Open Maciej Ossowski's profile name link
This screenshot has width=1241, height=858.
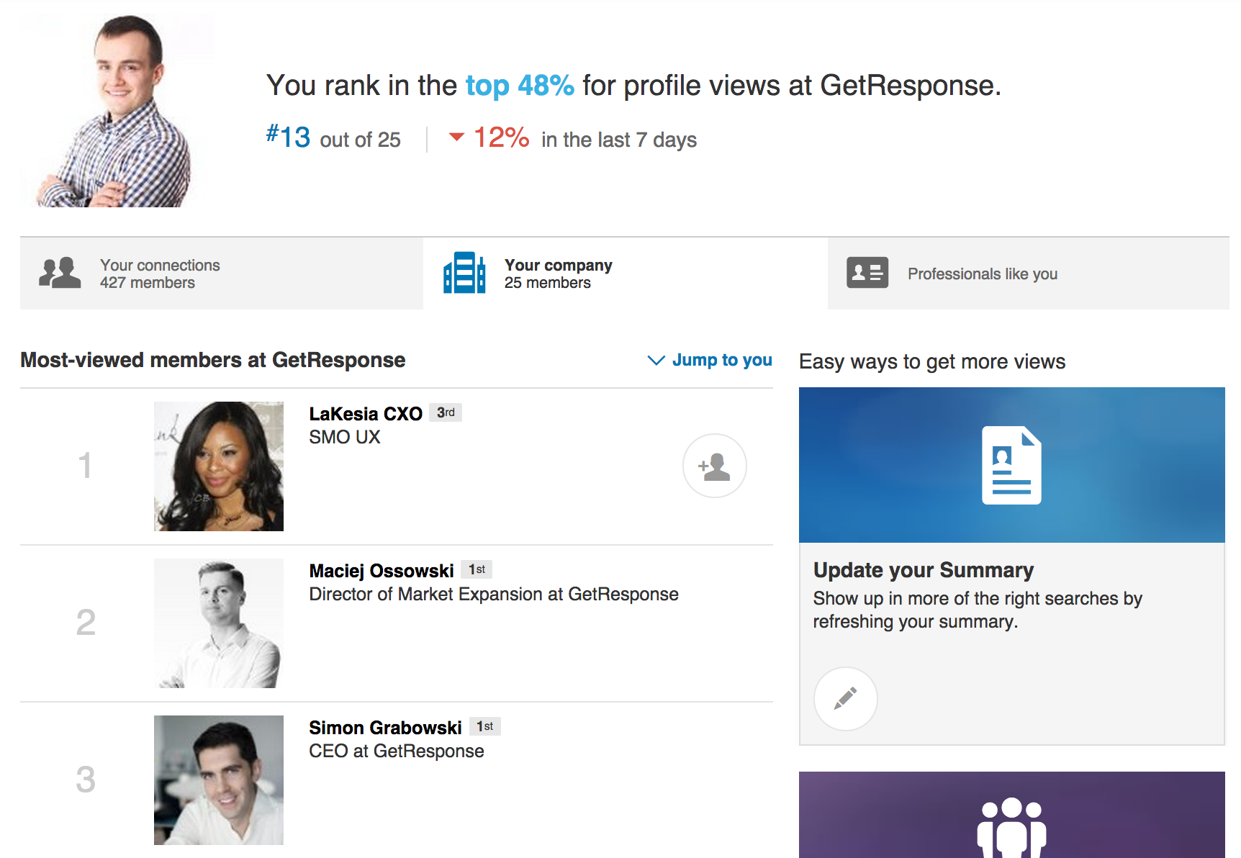click(382, 571)
